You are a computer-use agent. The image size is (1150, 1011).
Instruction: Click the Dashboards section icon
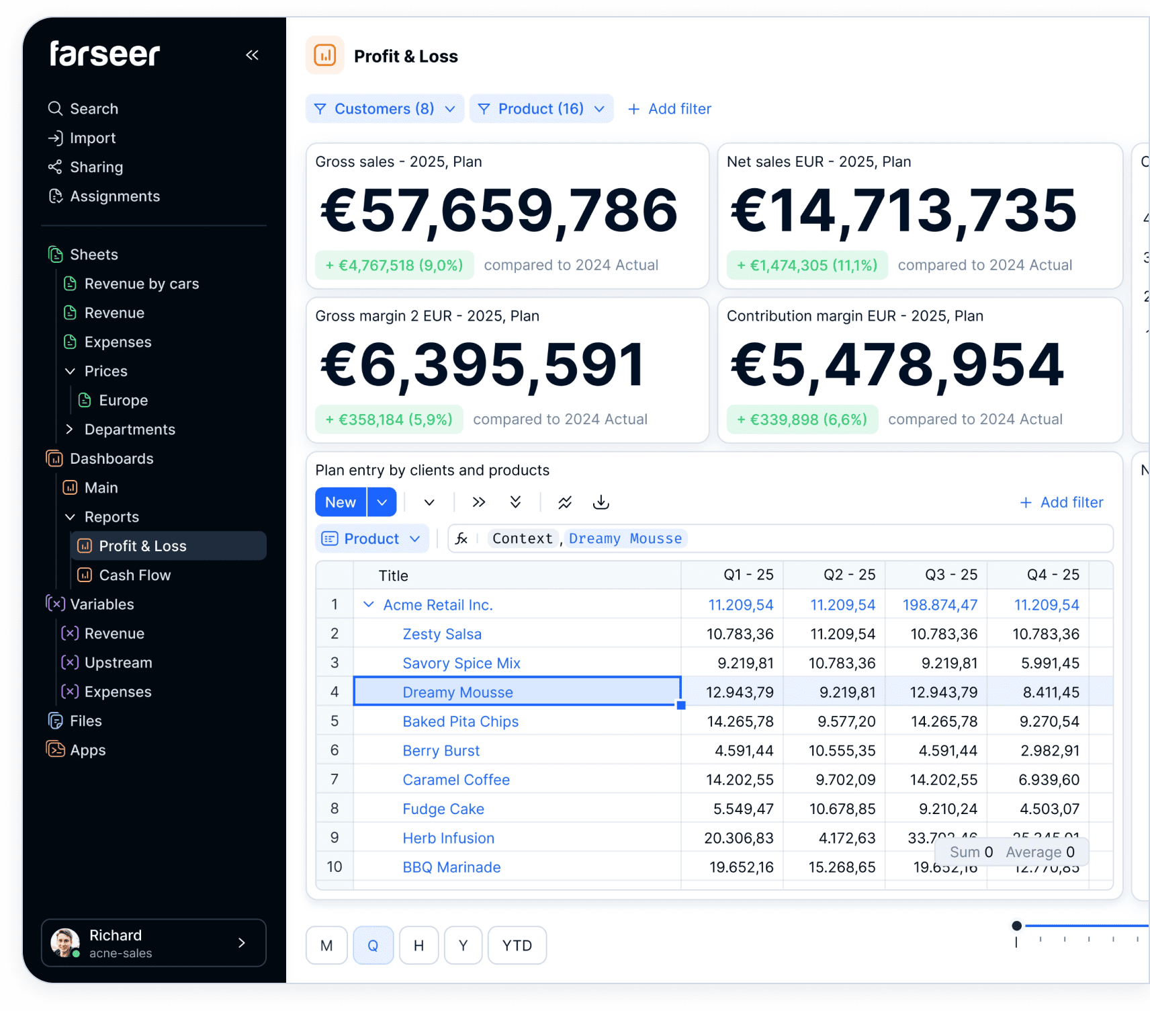[x=54, y=458]
